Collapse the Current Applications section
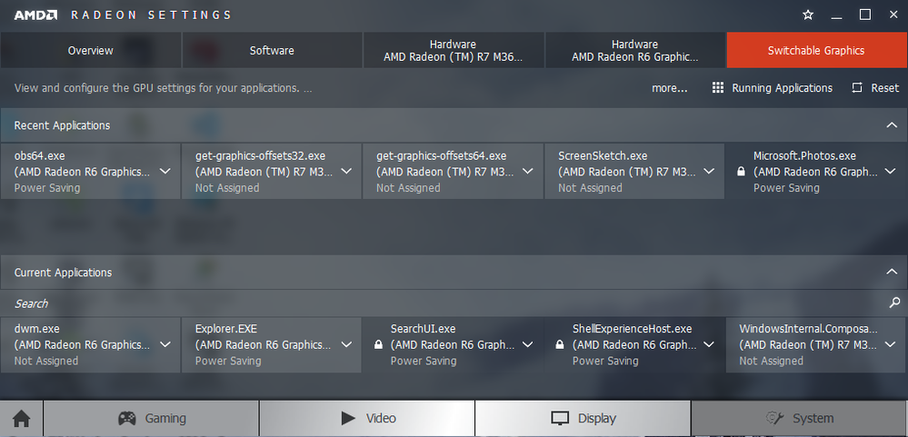 pyautogui.click(x=892, y=272)
